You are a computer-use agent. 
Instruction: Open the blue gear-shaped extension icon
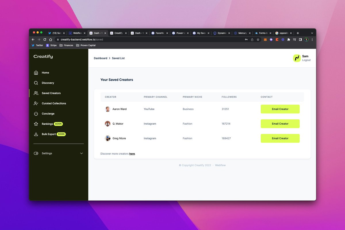[x=283, y=39]
